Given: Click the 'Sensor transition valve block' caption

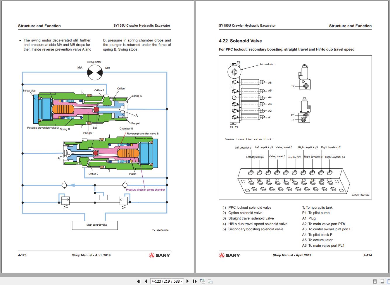Looking at the screenshot, I should coord(248,139).
